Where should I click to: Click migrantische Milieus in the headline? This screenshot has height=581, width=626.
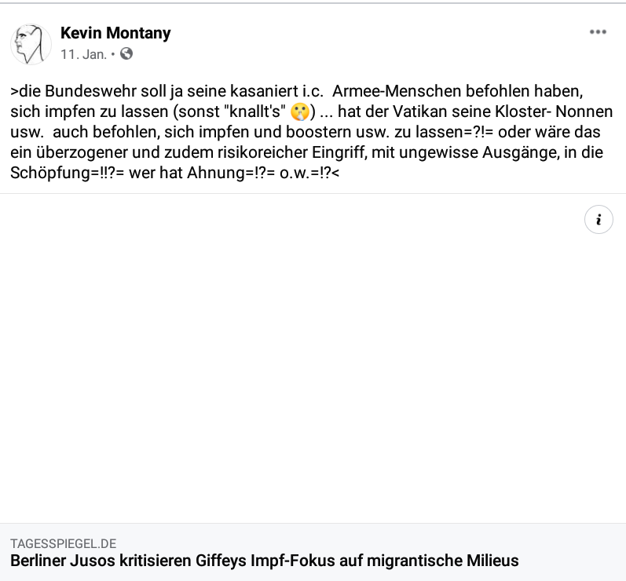pyautogui.click(x=442, y=561)
